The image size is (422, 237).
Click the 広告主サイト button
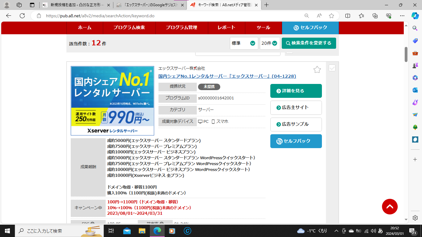(x=296, y=107)
